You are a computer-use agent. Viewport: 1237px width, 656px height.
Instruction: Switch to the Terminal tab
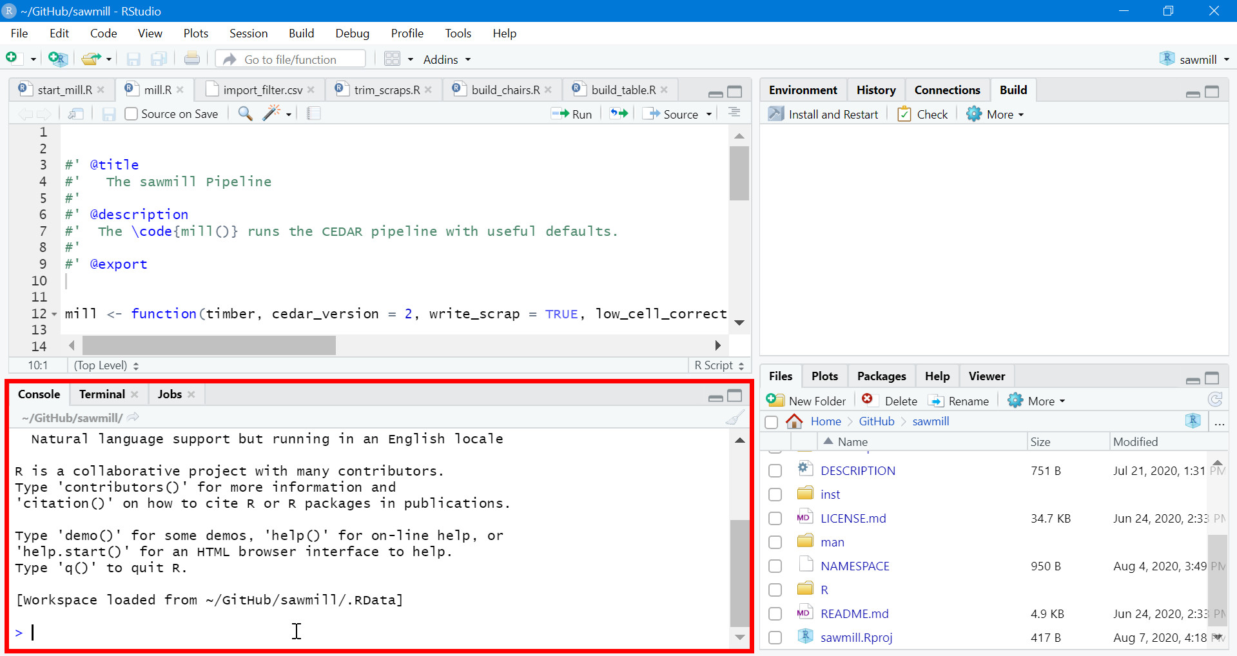point(102,394)
